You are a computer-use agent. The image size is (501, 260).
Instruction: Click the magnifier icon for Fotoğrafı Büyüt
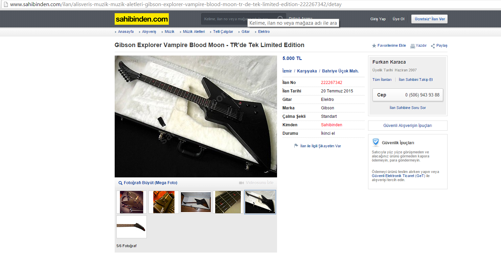[x=120, y=183]
